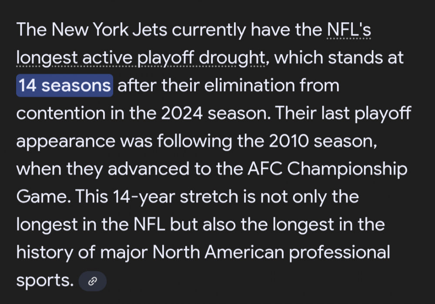
Task: Click the word "advanced"
Action: 141,169
